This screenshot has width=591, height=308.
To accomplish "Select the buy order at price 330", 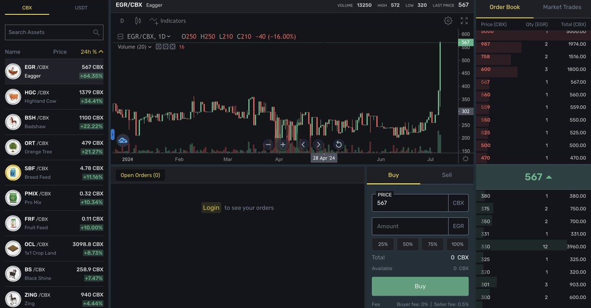I will point(533,246).
